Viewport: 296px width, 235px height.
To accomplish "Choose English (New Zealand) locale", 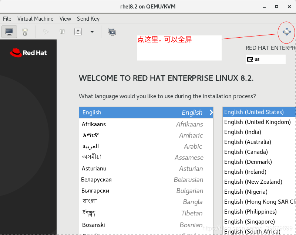I will point(259,182).
